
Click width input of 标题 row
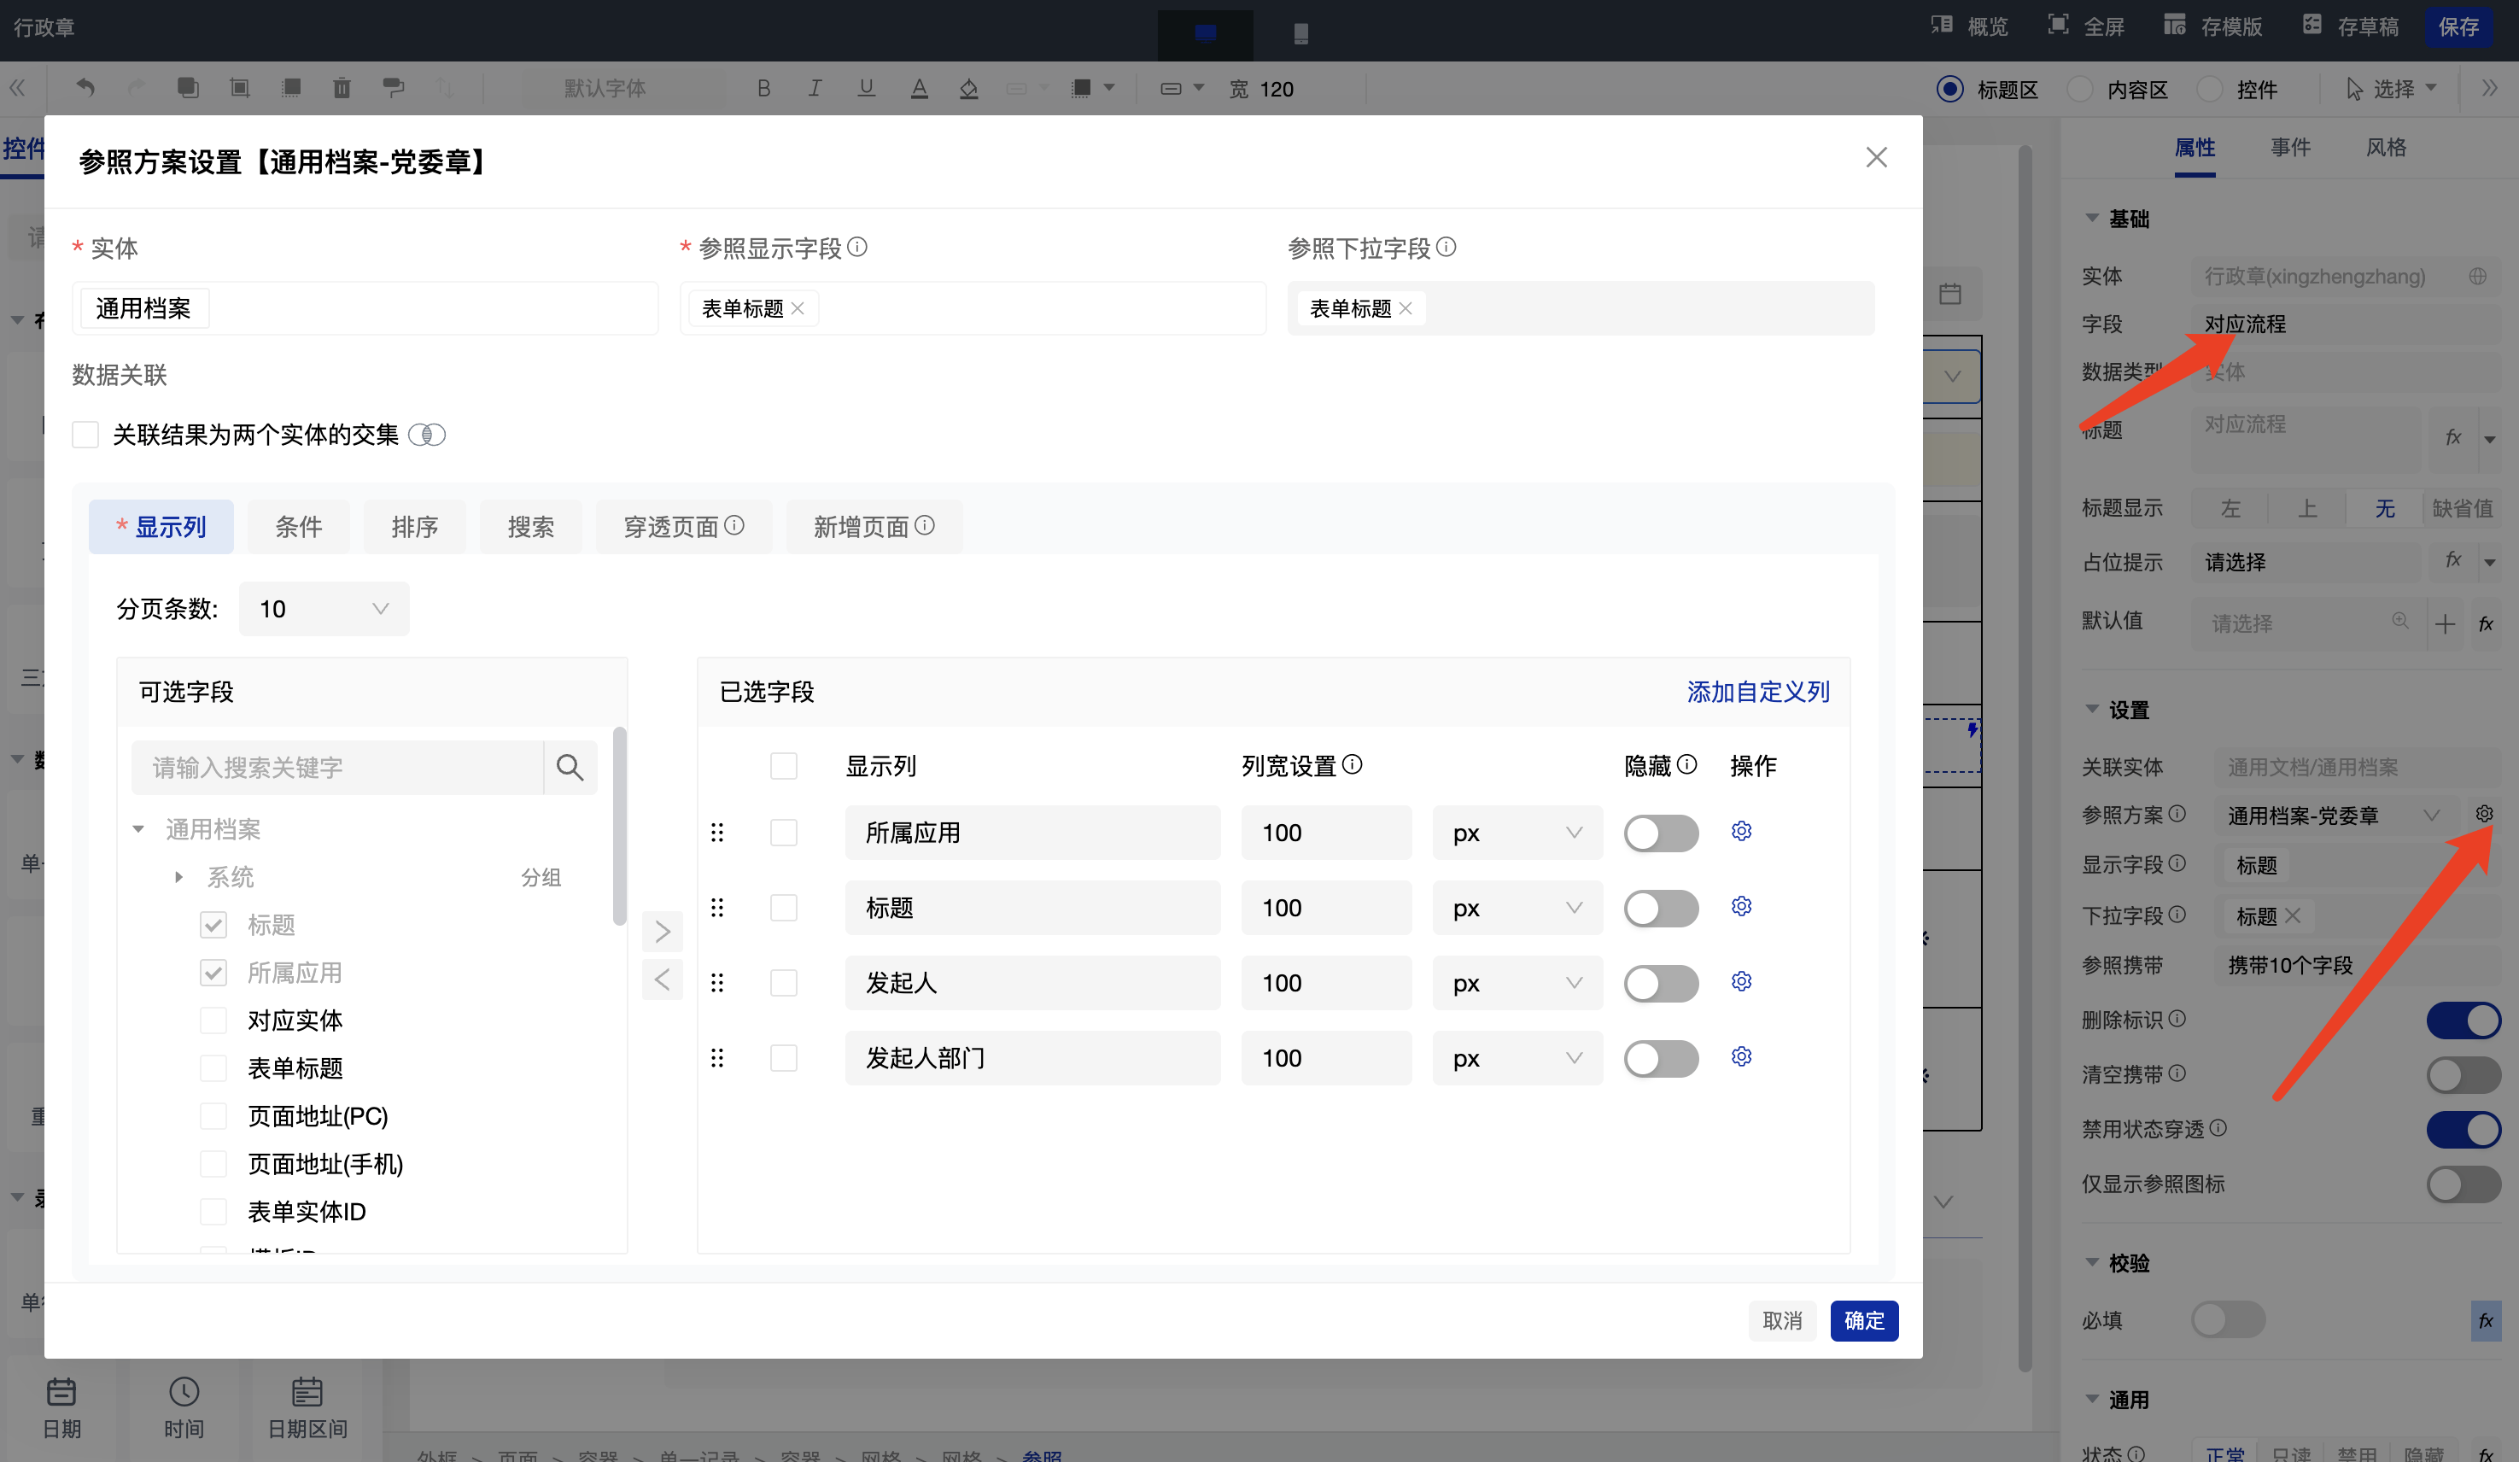(1325, 907)
